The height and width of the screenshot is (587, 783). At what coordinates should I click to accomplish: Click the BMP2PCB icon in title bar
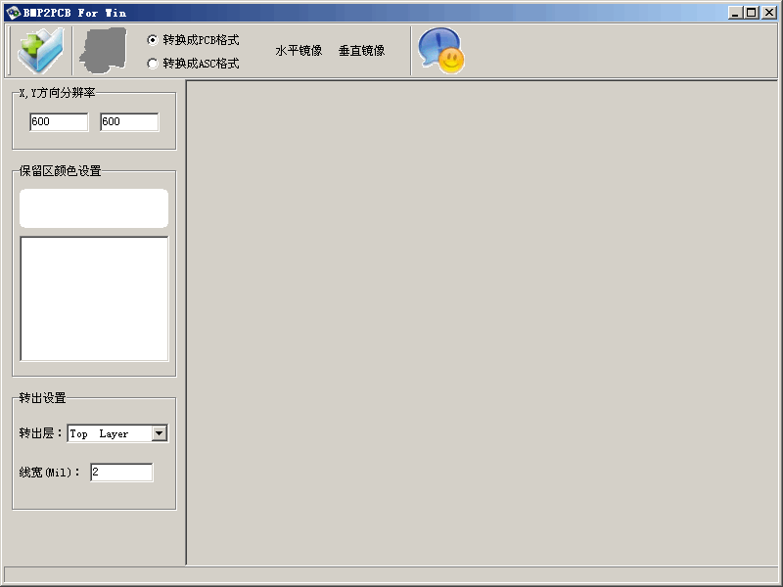tap(12, 12)
